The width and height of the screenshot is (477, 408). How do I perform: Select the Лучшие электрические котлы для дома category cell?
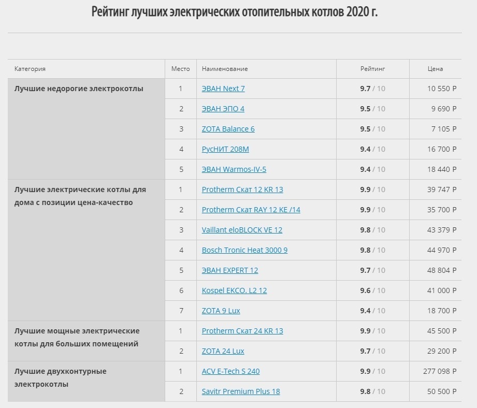point(86,250)
